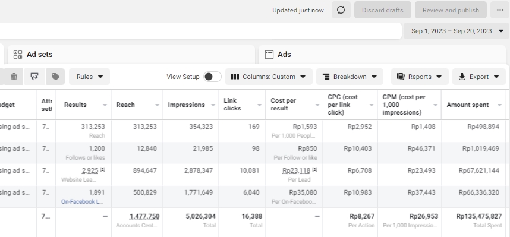
Task: Click the reports document icon
Action: pos(401,77)
